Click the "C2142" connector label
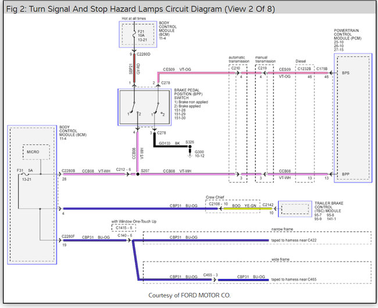This screenshot has width=378, height=308. click(268, 205)
